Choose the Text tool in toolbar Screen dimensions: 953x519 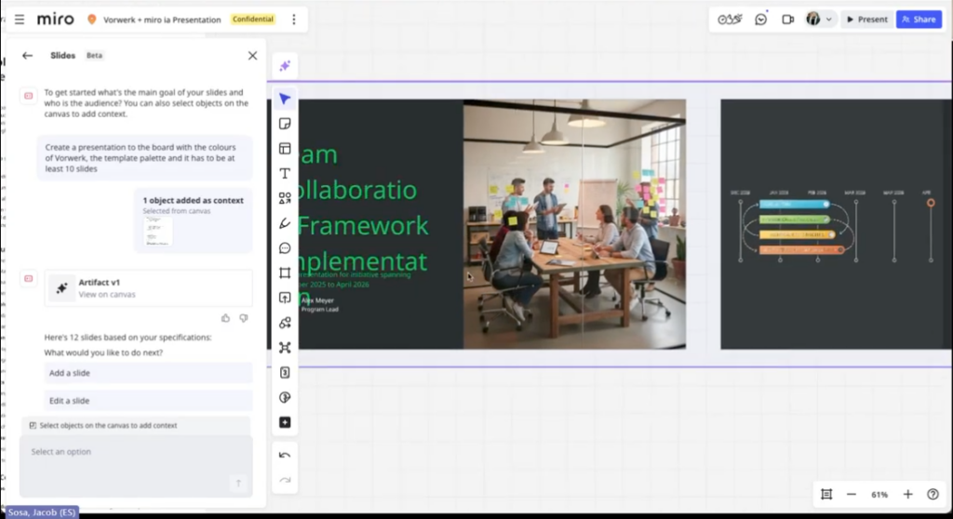click(x=285, y=173)
